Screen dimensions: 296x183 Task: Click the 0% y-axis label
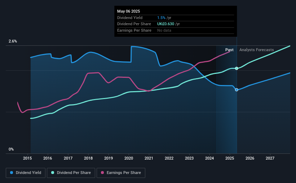(x=11, y=149)
